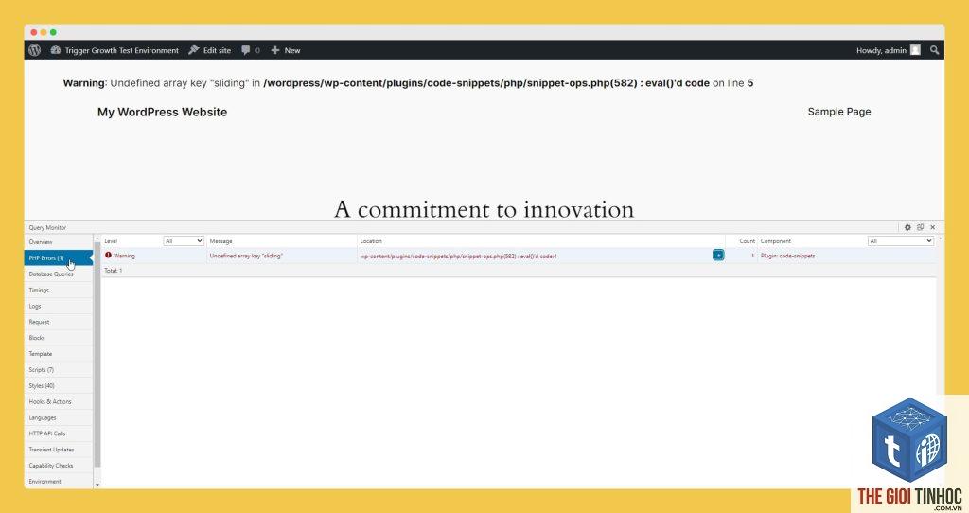Open the Logs tab
Viewport: 969px width, 513px height.
pyautogui.click(x=59, y=307)
